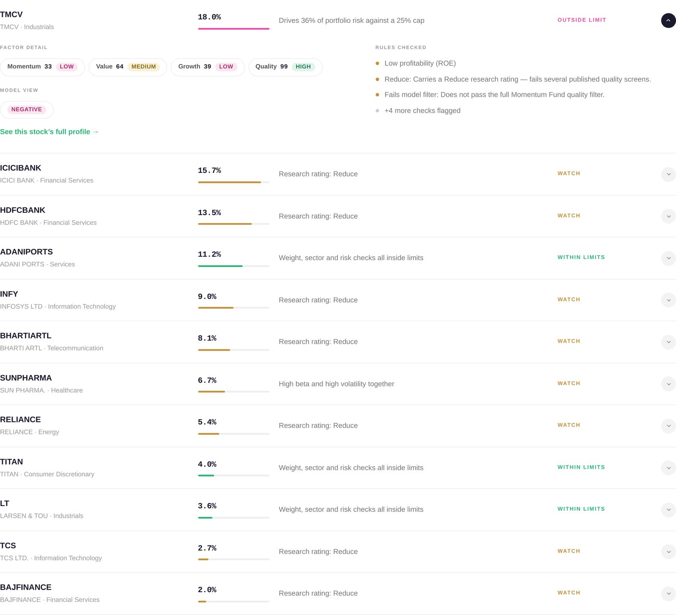676x615 pixels.
Task: Select the SUNPHARMA ticker name
Action: pos(26,378)
